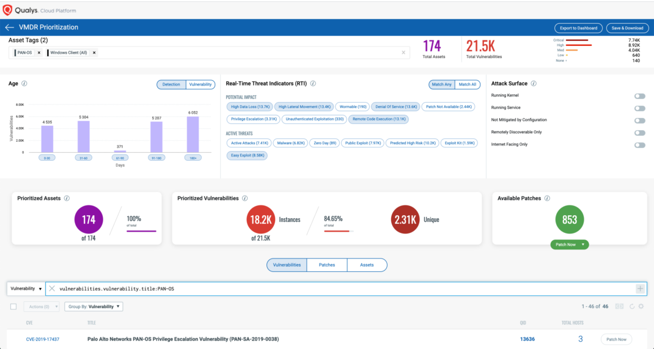Toggle Remote Code Execution (13.1K) indicator

[379, 119]
